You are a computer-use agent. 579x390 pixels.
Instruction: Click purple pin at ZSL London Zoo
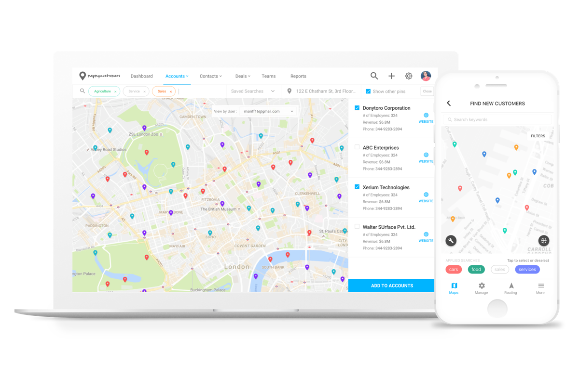click(144, 128)
